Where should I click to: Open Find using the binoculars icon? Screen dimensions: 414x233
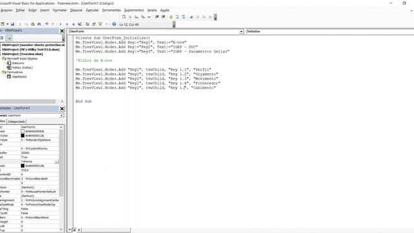coord(39,24)
